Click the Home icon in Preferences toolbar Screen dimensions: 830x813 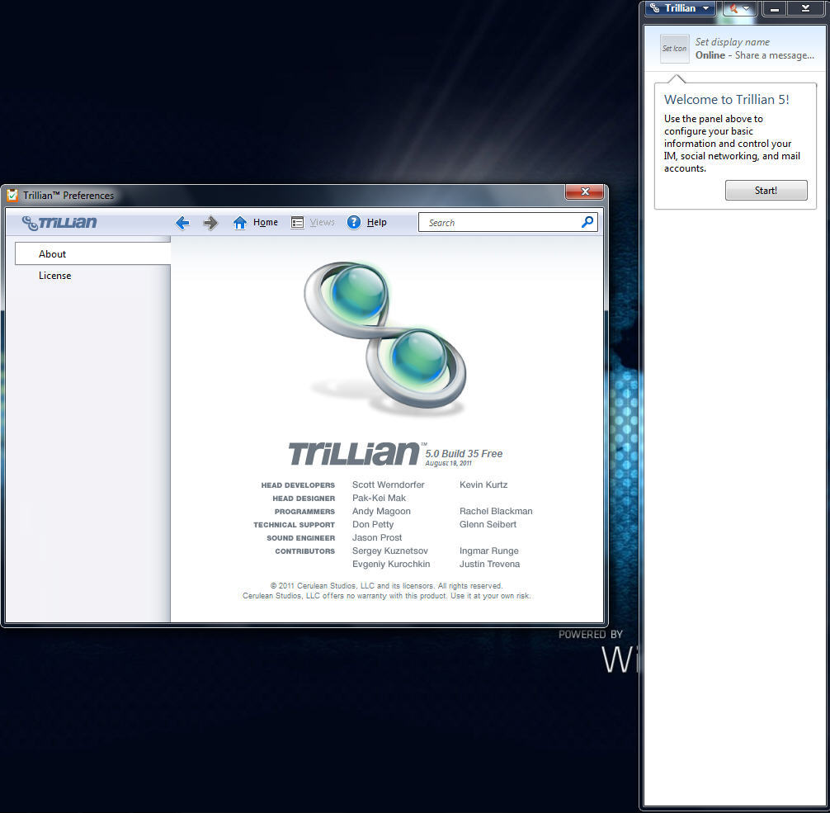pyautogui.click(x=238, y=222)
